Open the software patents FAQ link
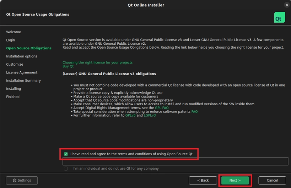The image size is (291, 188). coord(194,112)
